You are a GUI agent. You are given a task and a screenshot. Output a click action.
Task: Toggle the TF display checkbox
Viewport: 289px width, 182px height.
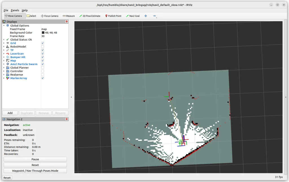pos(43,50)
